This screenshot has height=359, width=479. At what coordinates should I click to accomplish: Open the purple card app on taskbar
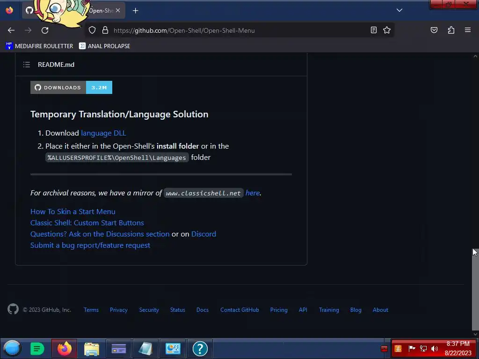coord(118,348)
